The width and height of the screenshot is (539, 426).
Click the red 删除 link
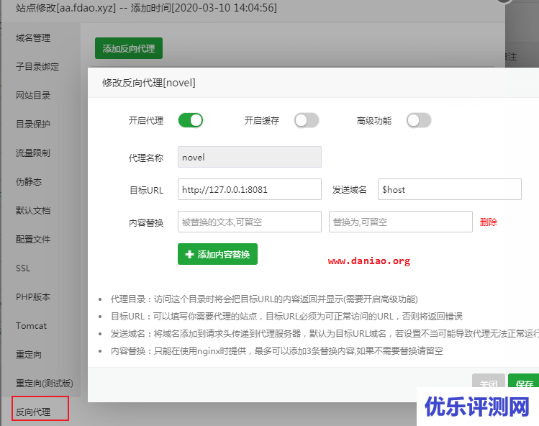489,222
